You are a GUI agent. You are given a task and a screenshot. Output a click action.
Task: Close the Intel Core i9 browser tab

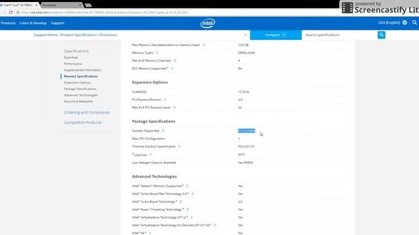[x=37, y=5]
